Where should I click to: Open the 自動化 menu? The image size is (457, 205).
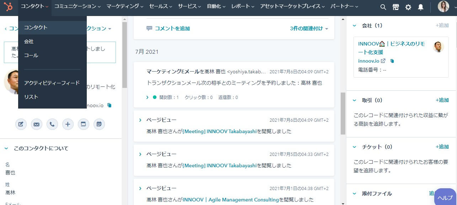pyautogui.click(x=216, y=6)
